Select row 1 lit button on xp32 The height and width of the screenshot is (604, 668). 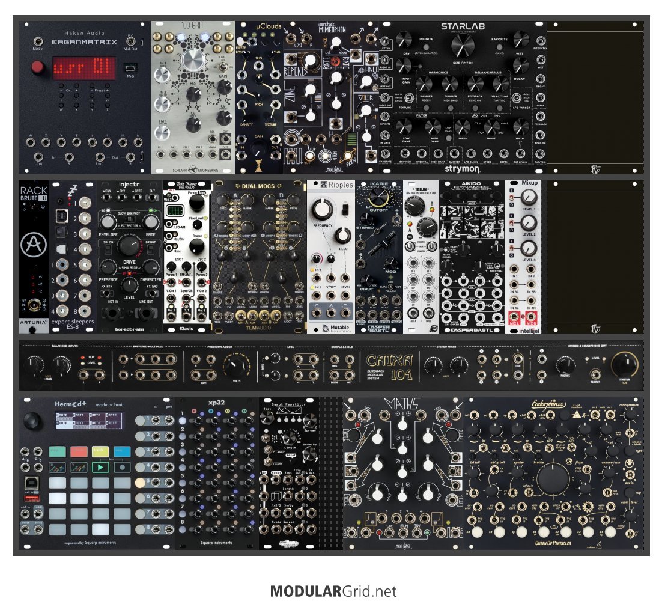click(183, 421)
